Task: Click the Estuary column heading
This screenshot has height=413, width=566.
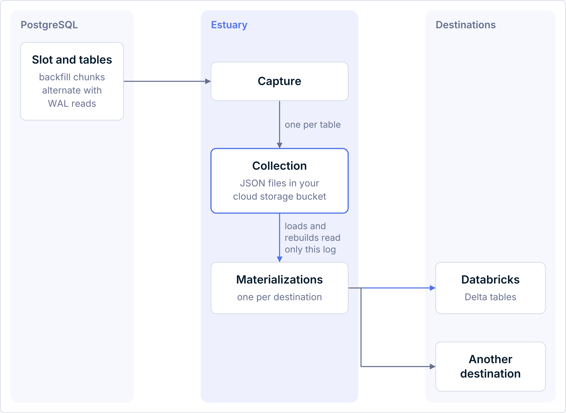Action: [x=229, y=25]
